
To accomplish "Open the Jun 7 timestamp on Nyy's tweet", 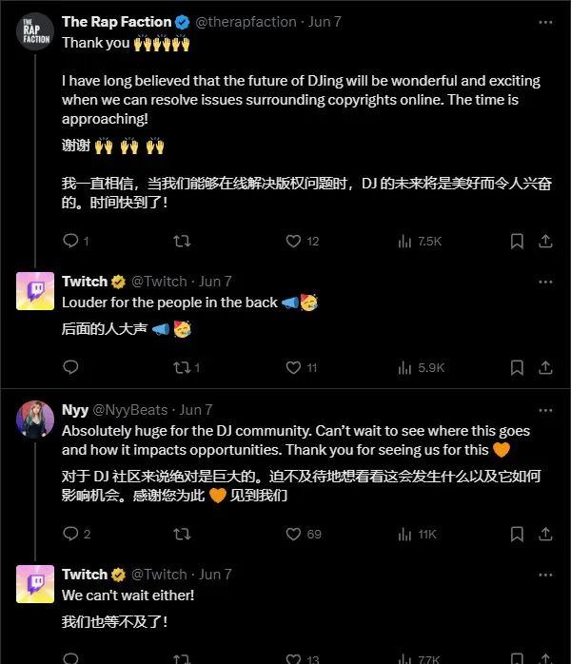I will [x=196, y=410].
